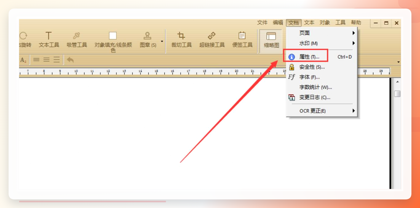The height and width of the screenshot is (208, 420).
Task: Expand the 水印 (M) submenu
Action: click(x=322, y=43)
